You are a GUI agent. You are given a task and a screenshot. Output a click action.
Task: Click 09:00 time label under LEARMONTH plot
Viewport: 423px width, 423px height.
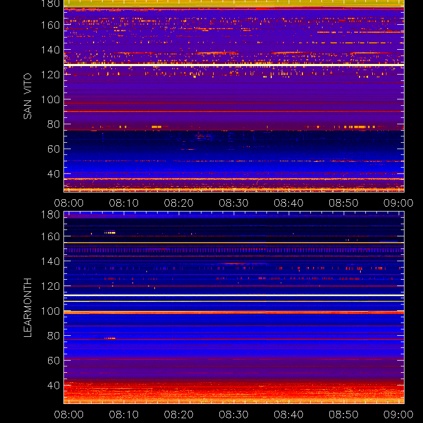click(399, 415)
